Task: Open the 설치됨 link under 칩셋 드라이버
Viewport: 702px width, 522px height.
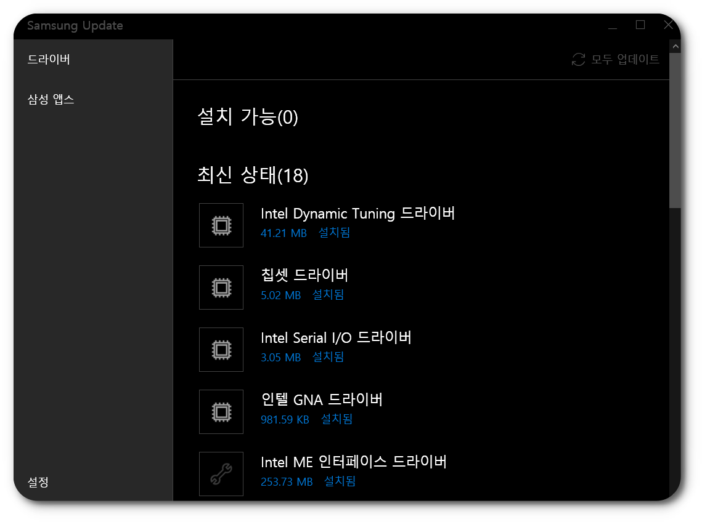Action: tap(327, 295)
